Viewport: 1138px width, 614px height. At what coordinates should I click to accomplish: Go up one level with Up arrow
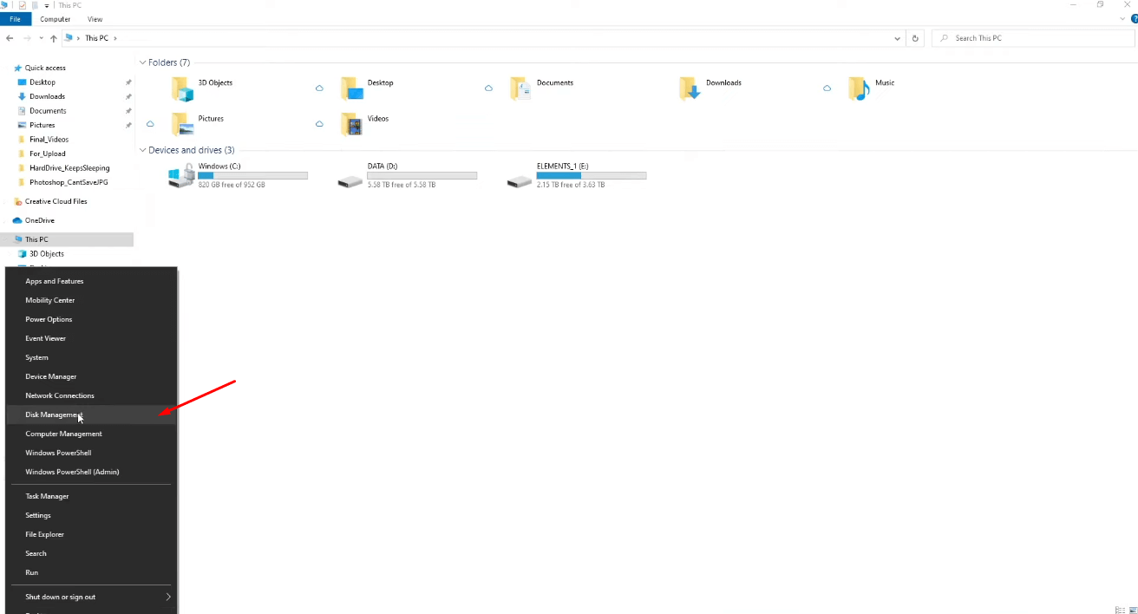pyautogui.click(x=54, y=38)
